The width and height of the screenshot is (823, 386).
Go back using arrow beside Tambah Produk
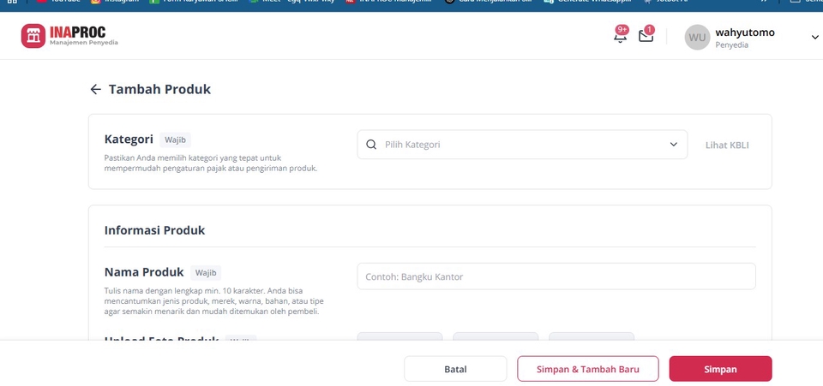(x=95, y=90)
